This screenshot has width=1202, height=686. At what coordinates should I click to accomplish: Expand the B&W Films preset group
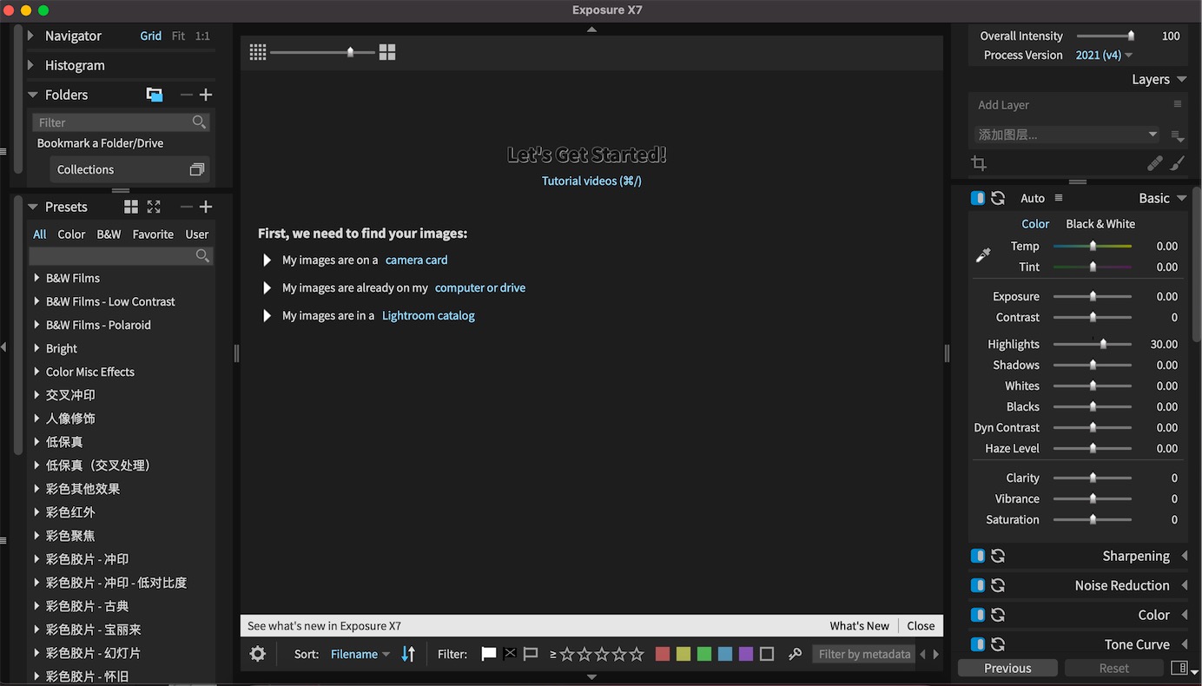tap(36, 278)
